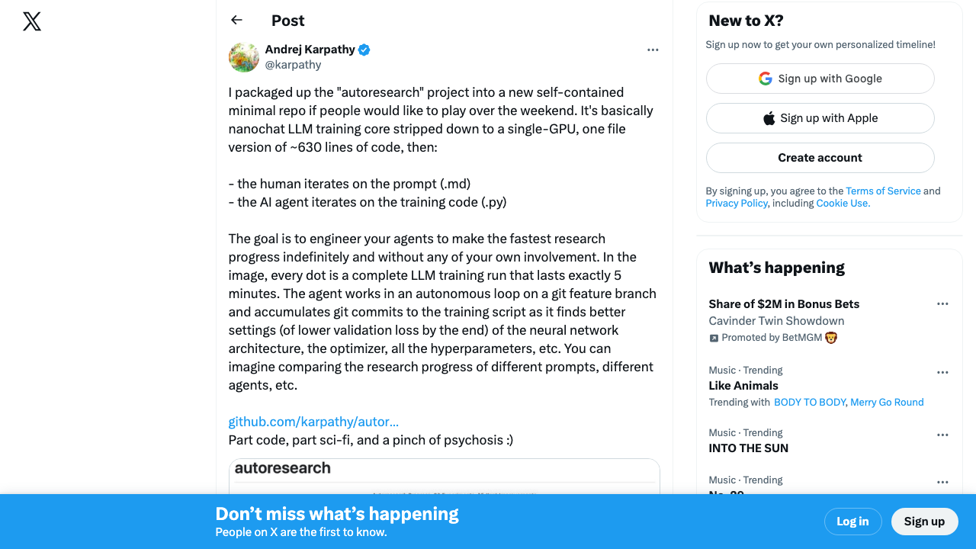Open the post's more options menu
This screenshot has height=549, width=976.
[653, 50]
